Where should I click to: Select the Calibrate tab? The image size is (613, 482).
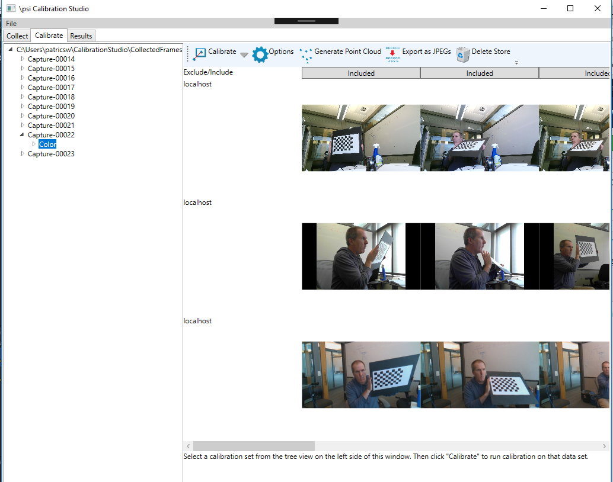coord(49,35)
